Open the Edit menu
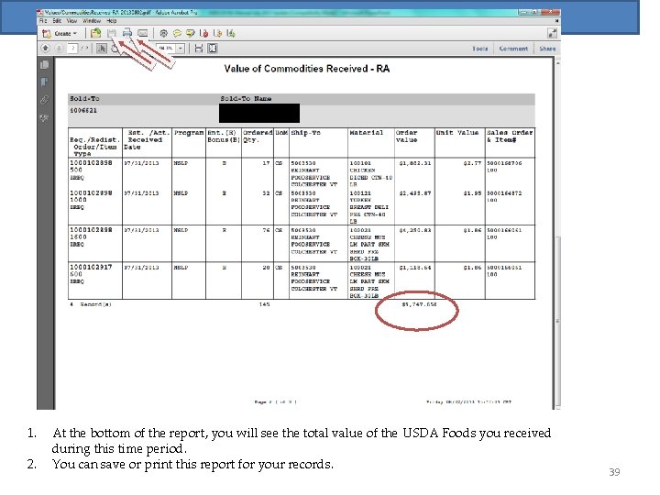660x495 pixels. point(57,20)
